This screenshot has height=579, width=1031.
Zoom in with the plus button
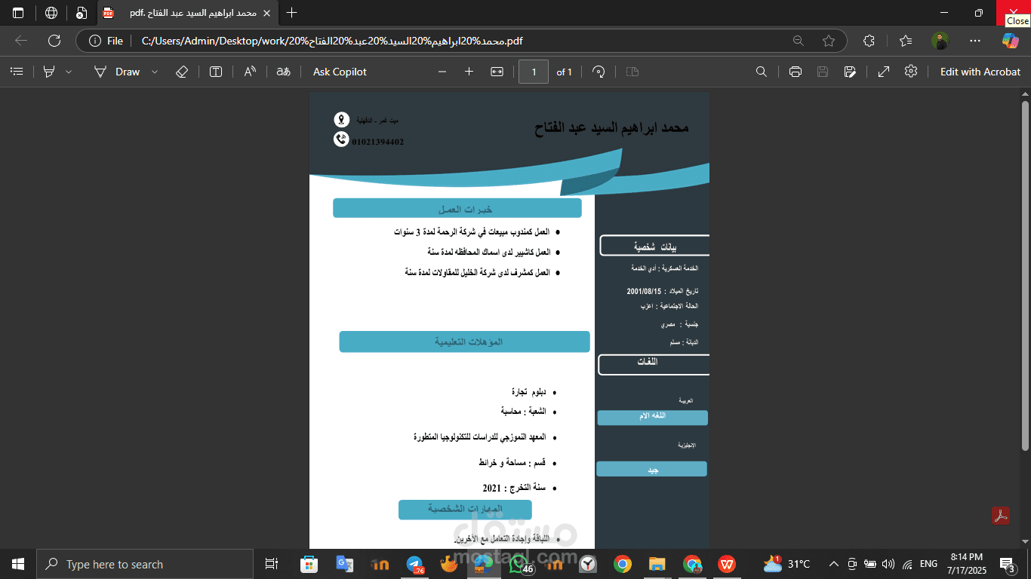[469, 72]
